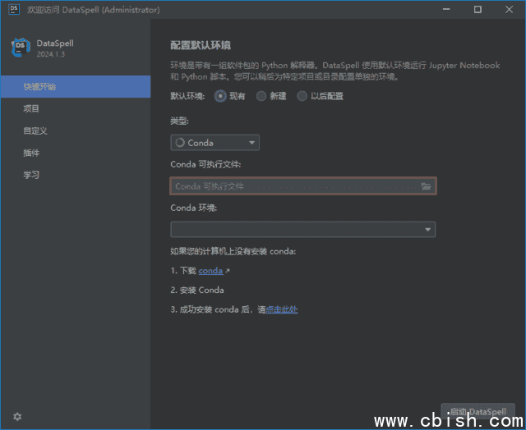Click the folder browse icon in Conda executable field
The width and height of the screenshot is (526, 430).
click(426, 185)
